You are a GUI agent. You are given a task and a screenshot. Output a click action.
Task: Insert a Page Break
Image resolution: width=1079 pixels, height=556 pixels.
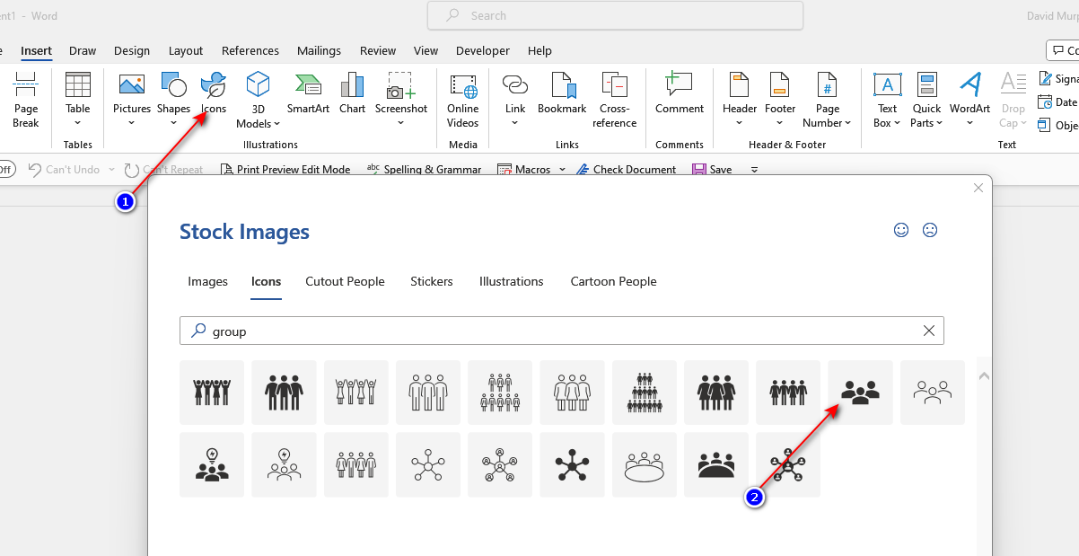coord(25,100)
